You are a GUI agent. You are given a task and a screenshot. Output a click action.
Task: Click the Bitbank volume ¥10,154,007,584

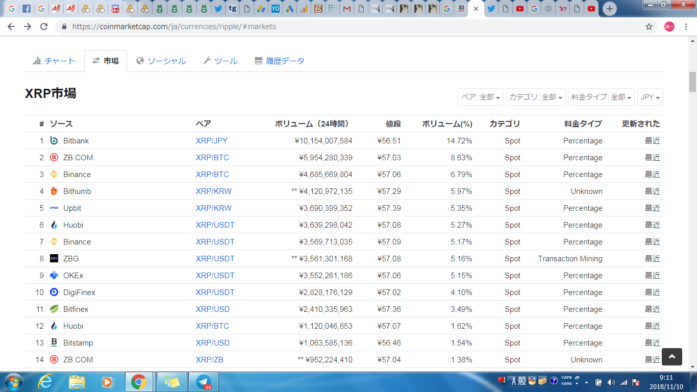pyautogui.click(x=323, y=141)
